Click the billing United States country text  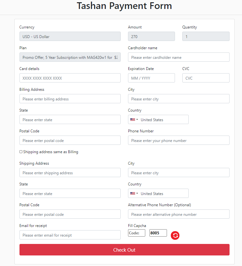[152, 120]
